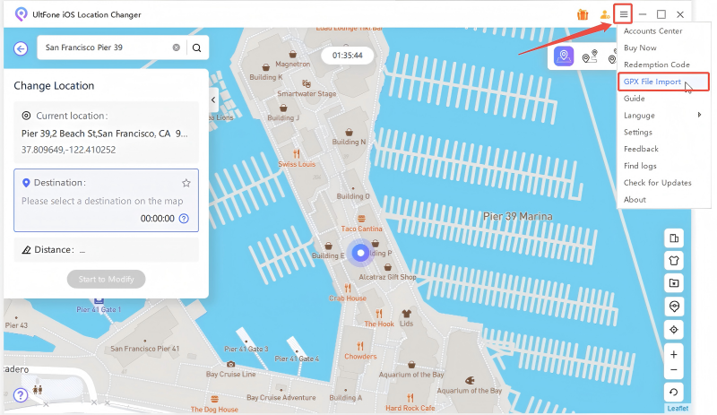Image resolution: width=717 pixels, height=415 pixels.
Task: Select Feedback menu item
Action: (641, 149)
